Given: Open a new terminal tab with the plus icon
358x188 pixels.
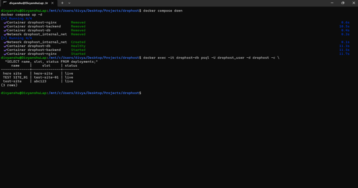Looking at the screenshot, I should click(x=62, y=3).
